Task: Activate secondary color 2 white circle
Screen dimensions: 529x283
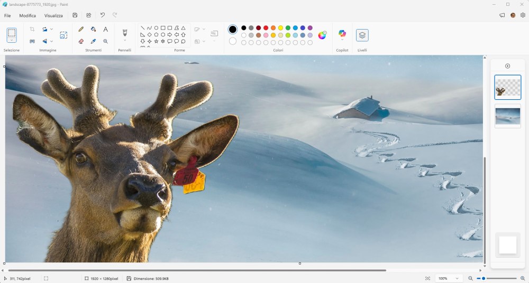Action: [x=232, y=41]
